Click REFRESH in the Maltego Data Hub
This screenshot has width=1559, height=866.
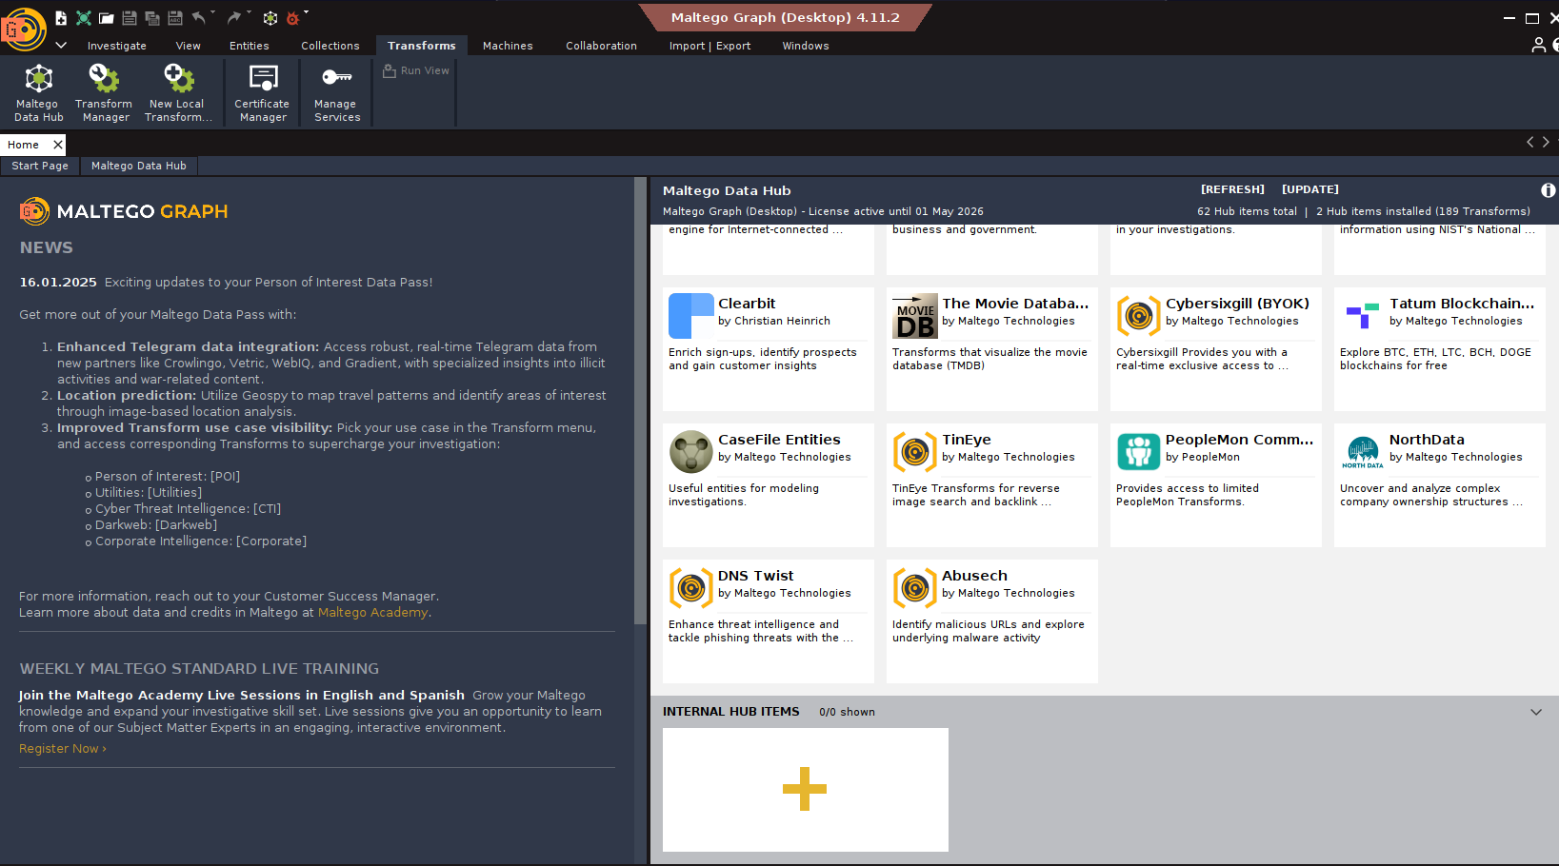1232,188
